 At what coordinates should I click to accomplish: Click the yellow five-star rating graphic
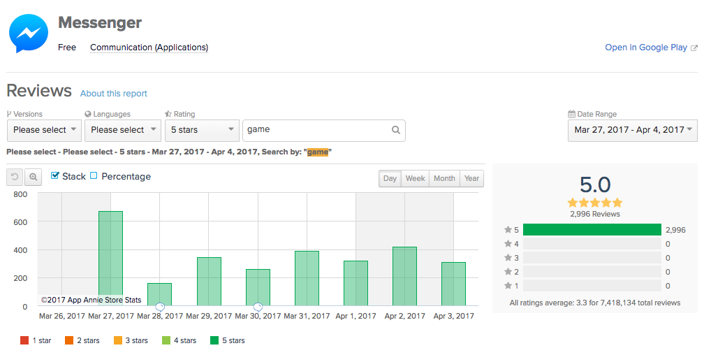point(595,203)
